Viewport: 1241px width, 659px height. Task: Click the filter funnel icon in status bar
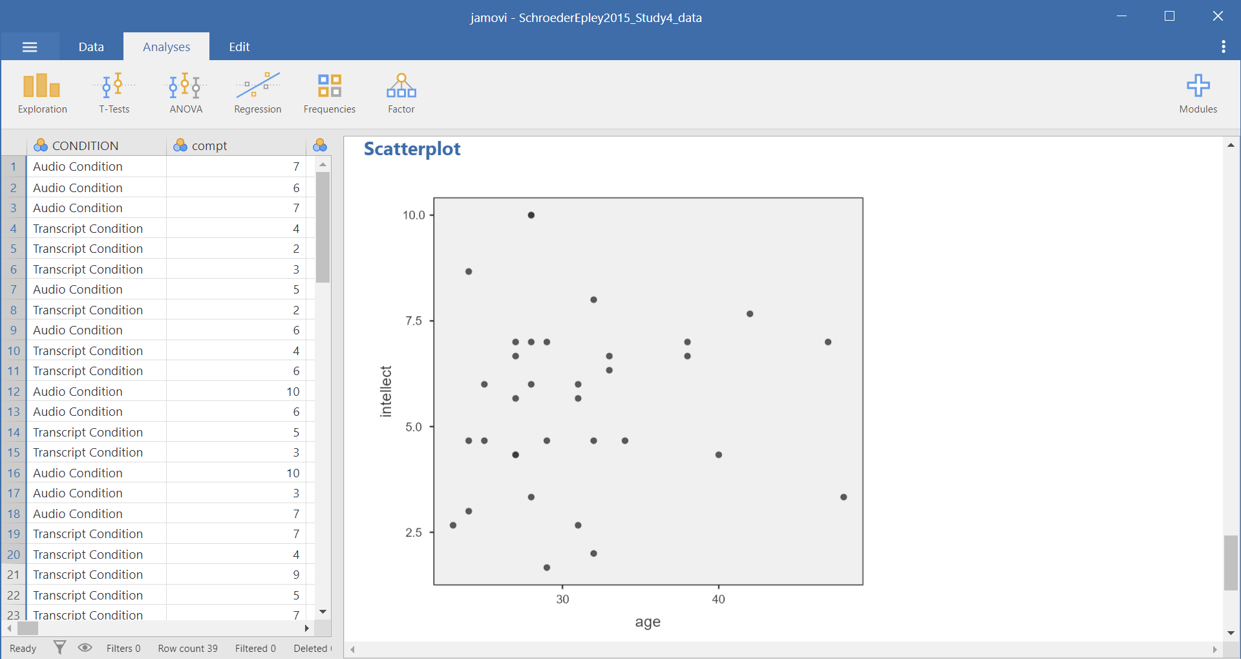point(59,647)
